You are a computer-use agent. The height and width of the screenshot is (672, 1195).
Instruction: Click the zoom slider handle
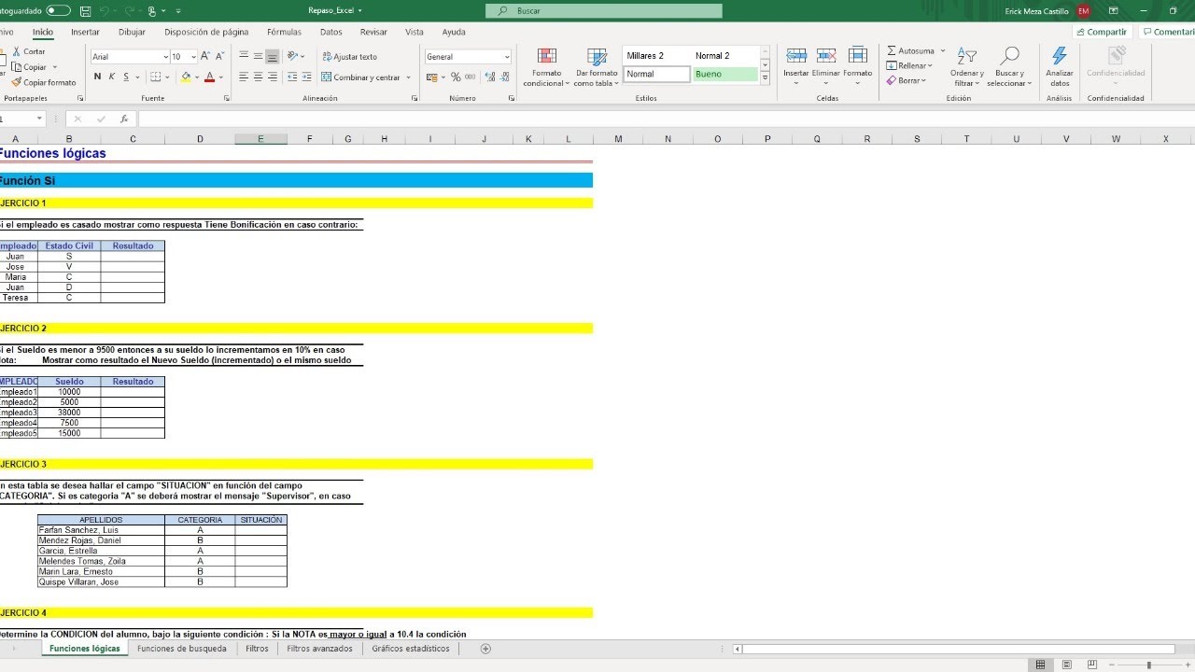(x=1148, y=665)
